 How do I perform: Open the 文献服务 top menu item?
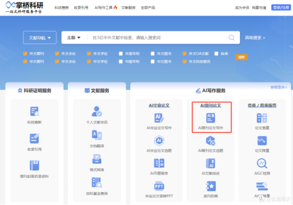coord(128,8)
